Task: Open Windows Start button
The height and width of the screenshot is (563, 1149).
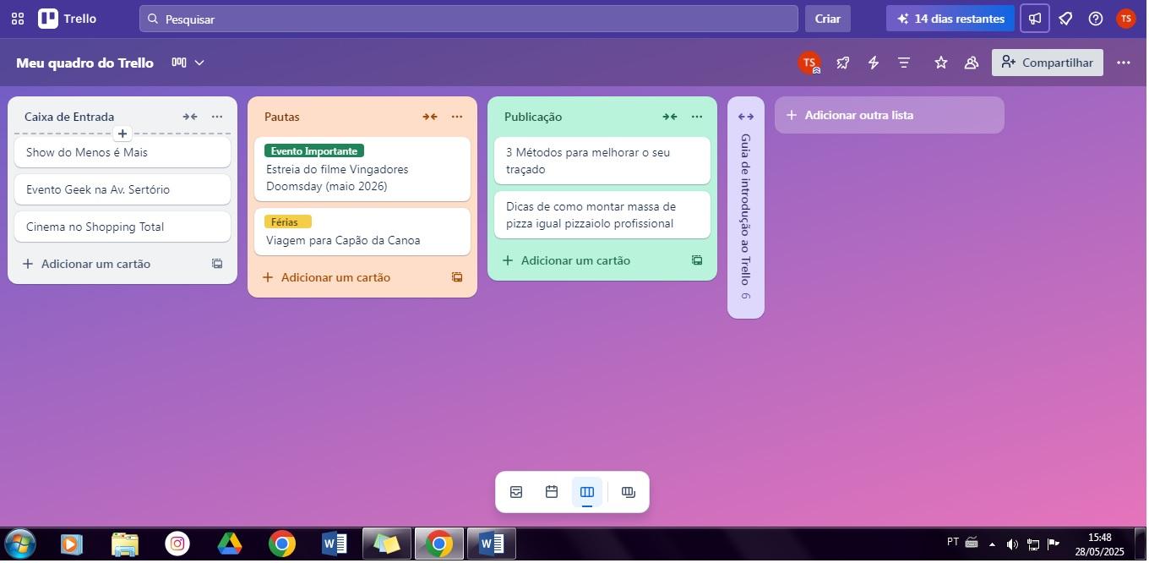Action: [x=19, y=544]
